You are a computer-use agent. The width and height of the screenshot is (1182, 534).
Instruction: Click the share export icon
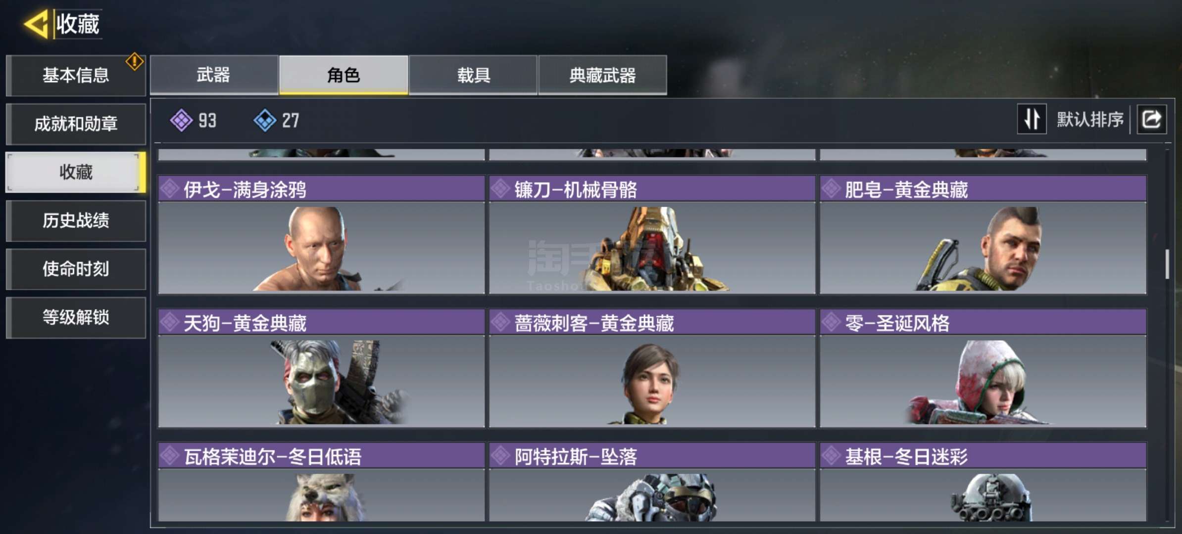[1151, 119]
